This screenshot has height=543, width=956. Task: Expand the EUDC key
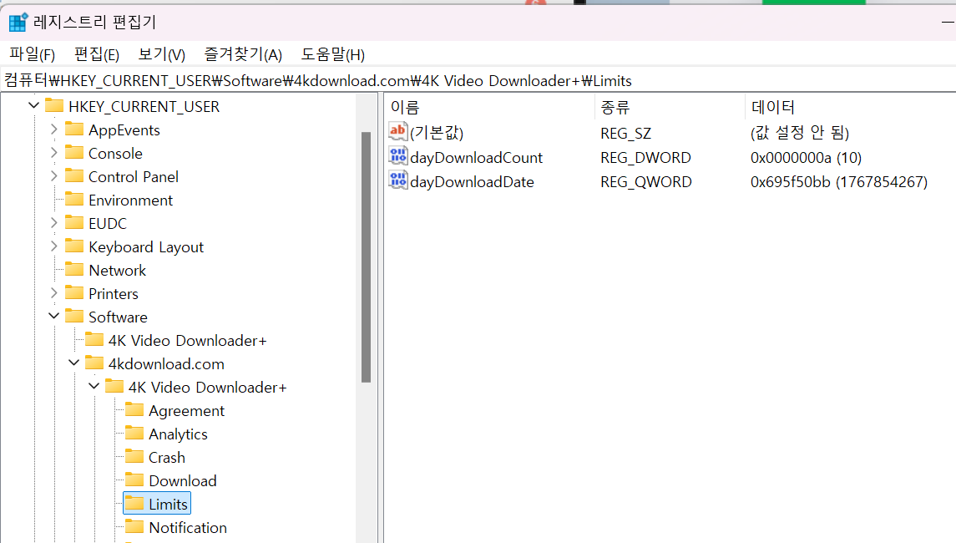tap(53, 223)
